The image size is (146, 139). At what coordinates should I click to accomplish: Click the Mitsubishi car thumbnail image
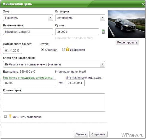pos(126,24)
